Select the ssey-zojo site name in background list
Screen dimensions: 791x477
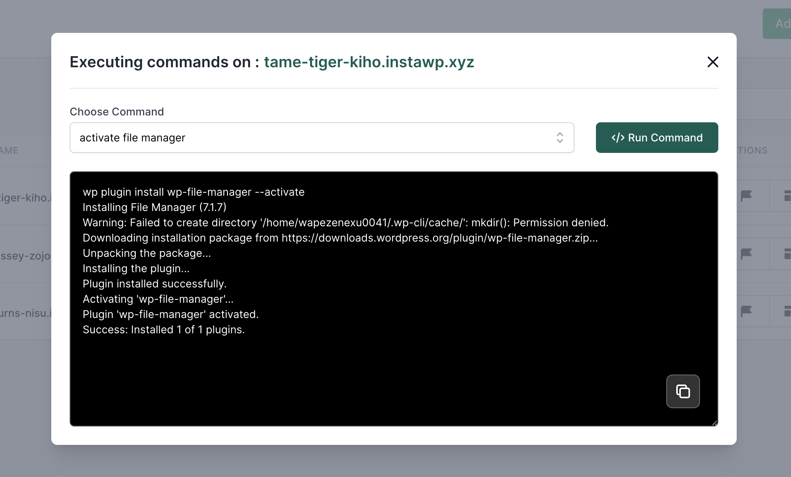[25, 256]
